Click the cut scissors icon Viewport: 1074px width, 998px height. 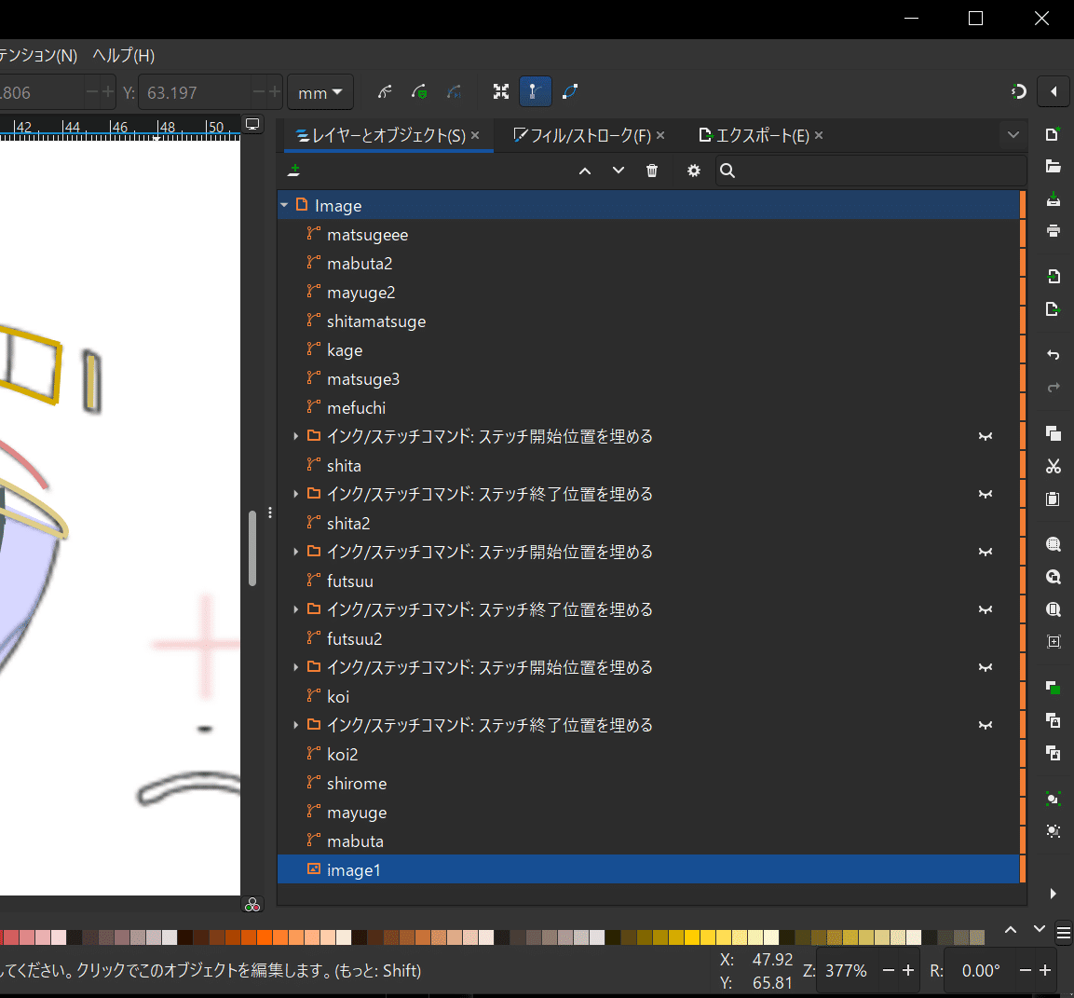tap(1054, 467)
